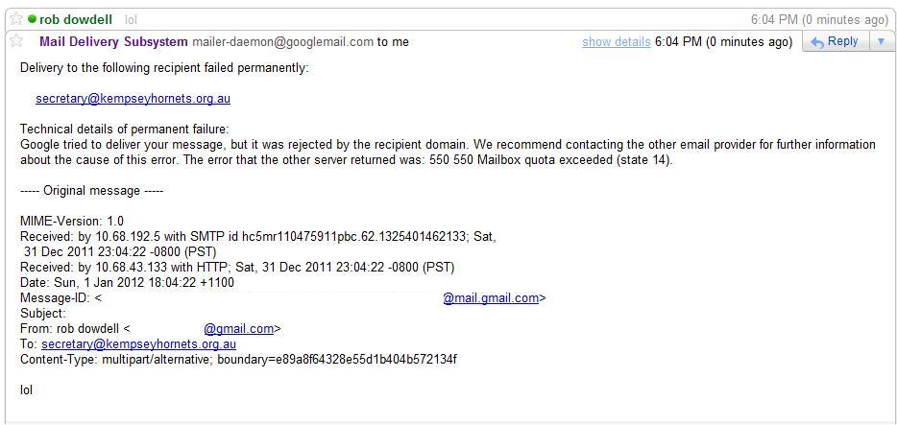Click the @gmail.com link in From line

click(x=238, y=329)
